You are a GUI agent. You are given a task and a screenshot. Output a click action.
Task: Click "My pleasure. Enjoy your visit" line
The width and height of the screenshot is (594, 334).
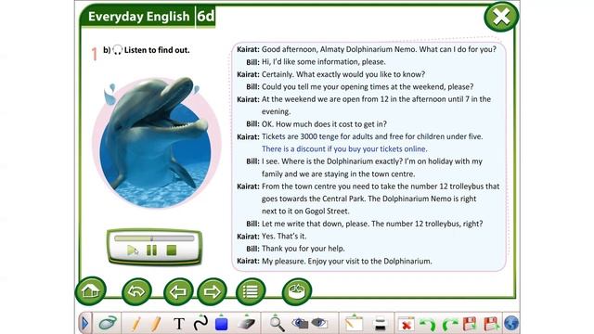[x=346, y=262]
